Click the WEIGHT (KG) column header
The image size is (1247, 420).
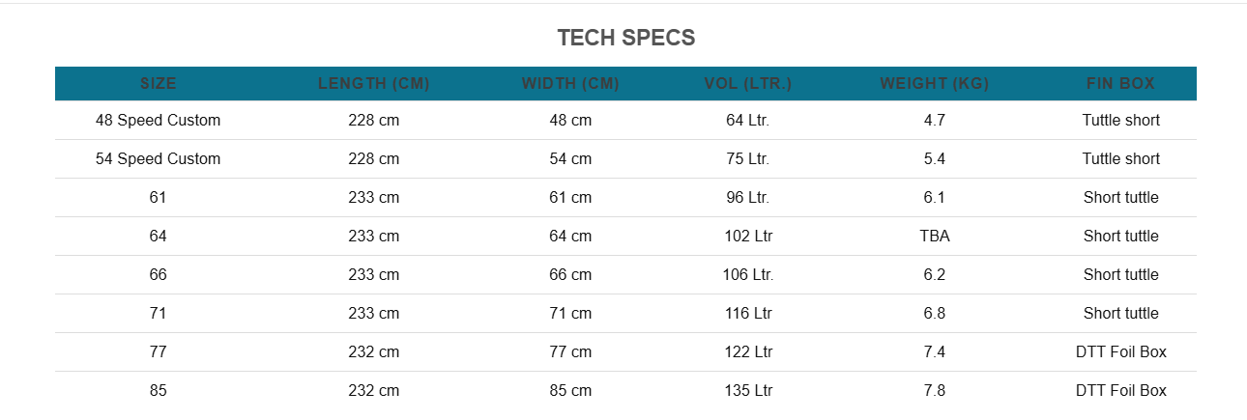point(935,84)
